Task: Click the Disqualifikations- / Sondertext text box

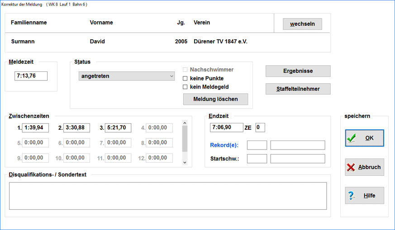Action: point(168,196)
